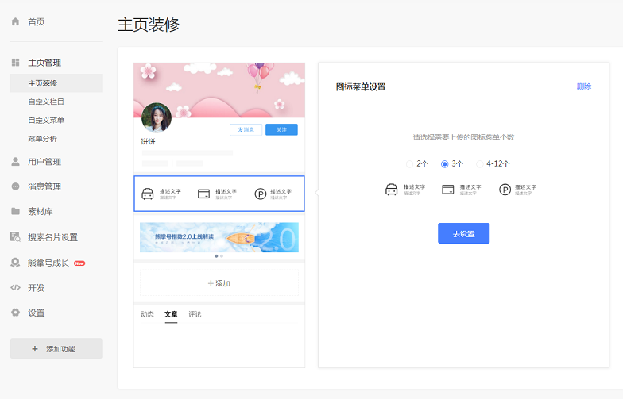The width and height of the screenshot is (623, 399).
Task: Click the 开发 code brackets icon
Action: click(x=15, y=287)
